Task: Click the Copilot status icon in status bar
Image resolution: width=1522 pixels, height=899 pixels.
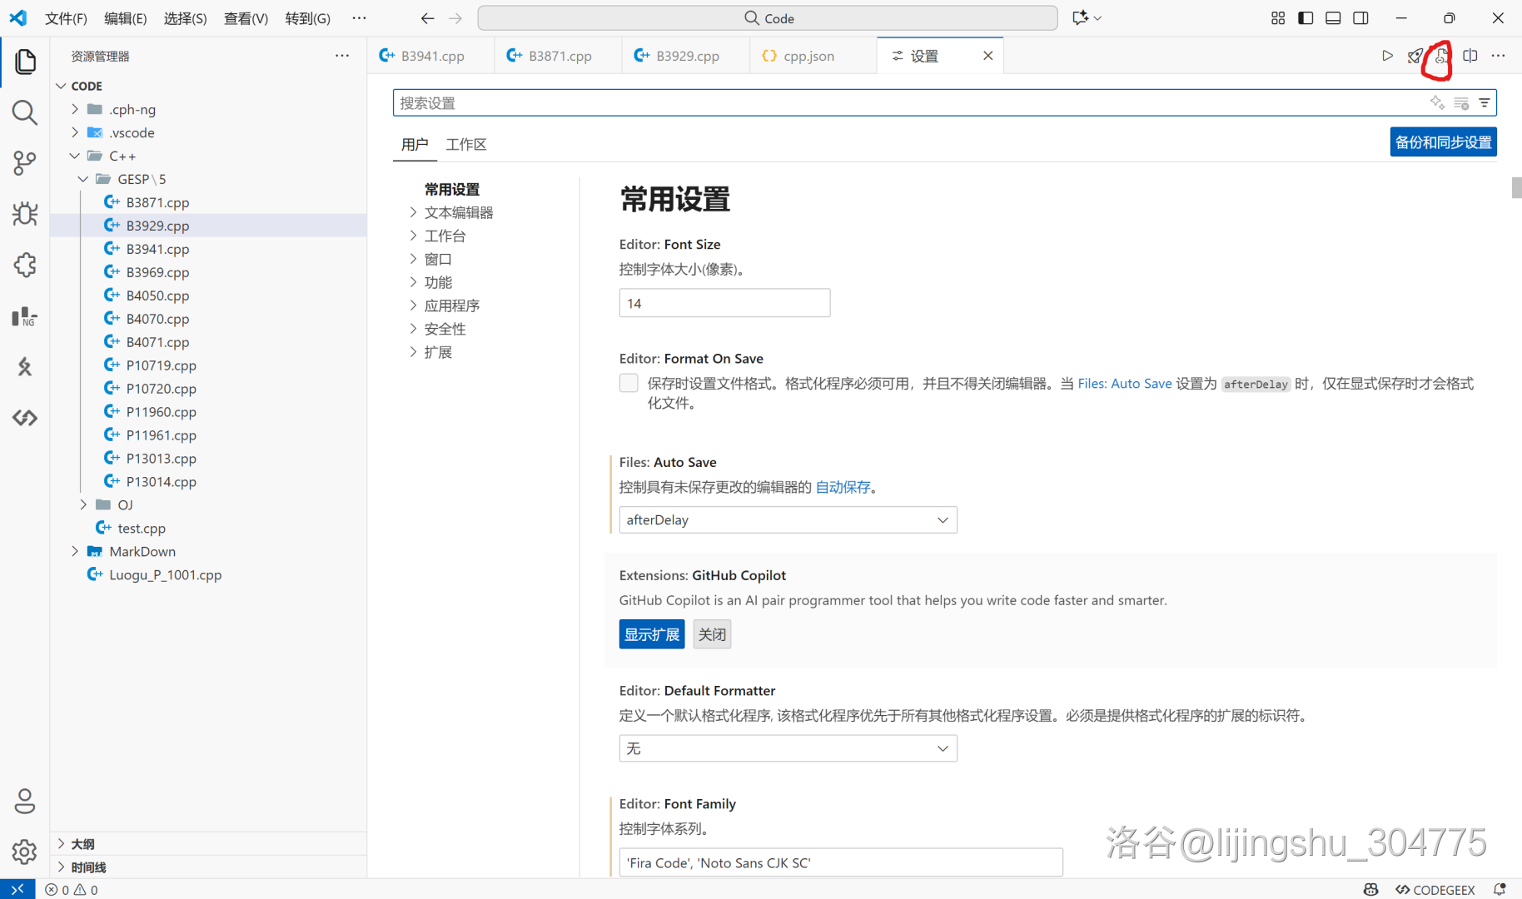Action: click(1371, 889)
